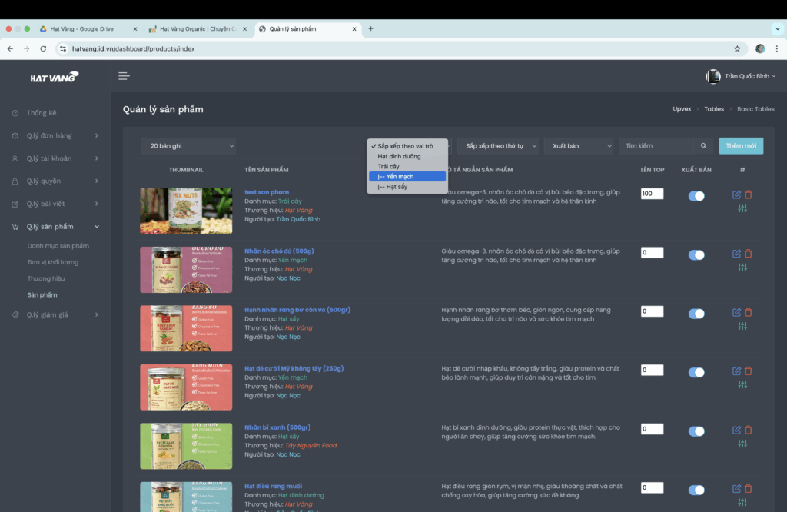787x512 pixels.
Task: Disable publish toggle for Nhân óc chó đỏ
Action: coord(696,255)
